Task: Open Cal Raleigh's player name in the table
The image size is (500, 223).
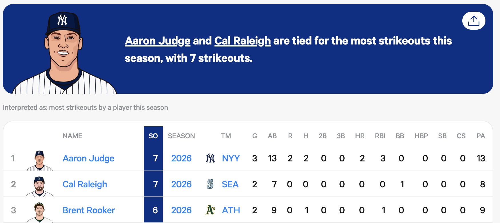Action: click(85, 184)
